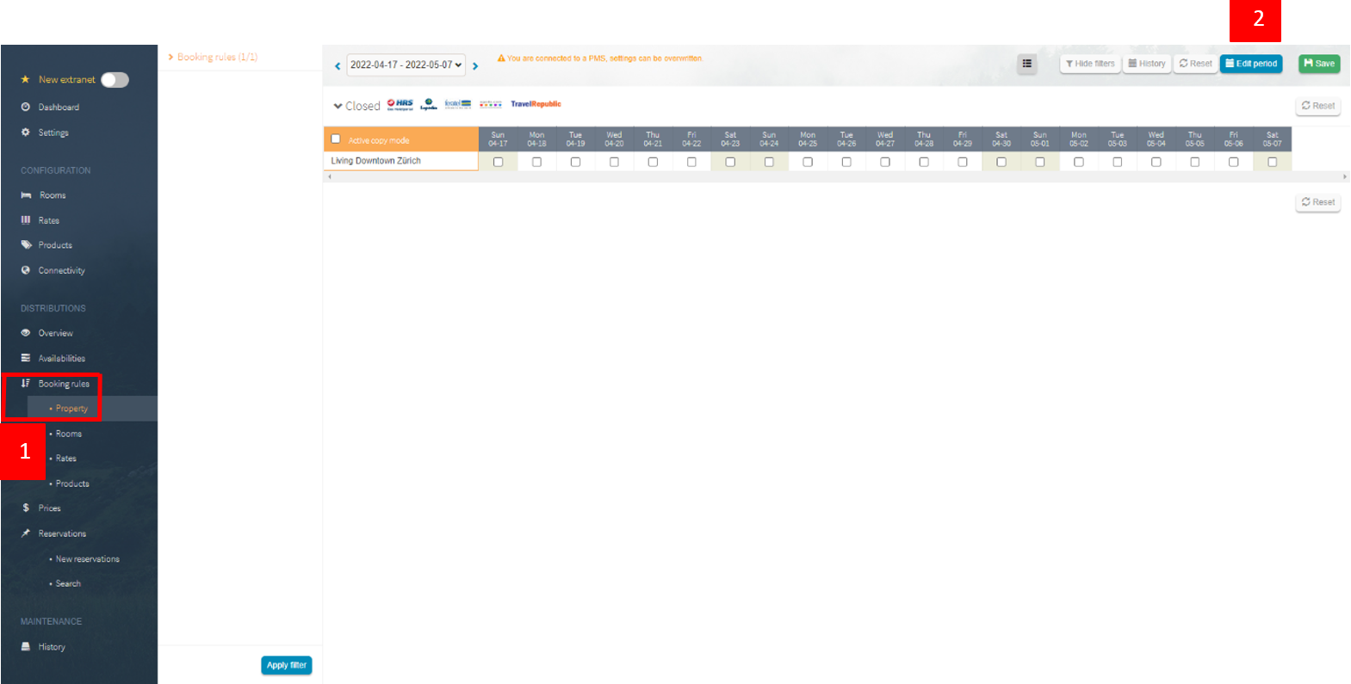Viewport: 1351px width, 684px height.
Task: Collapse the Closed section chevron
Action: [x=338, y=106]
